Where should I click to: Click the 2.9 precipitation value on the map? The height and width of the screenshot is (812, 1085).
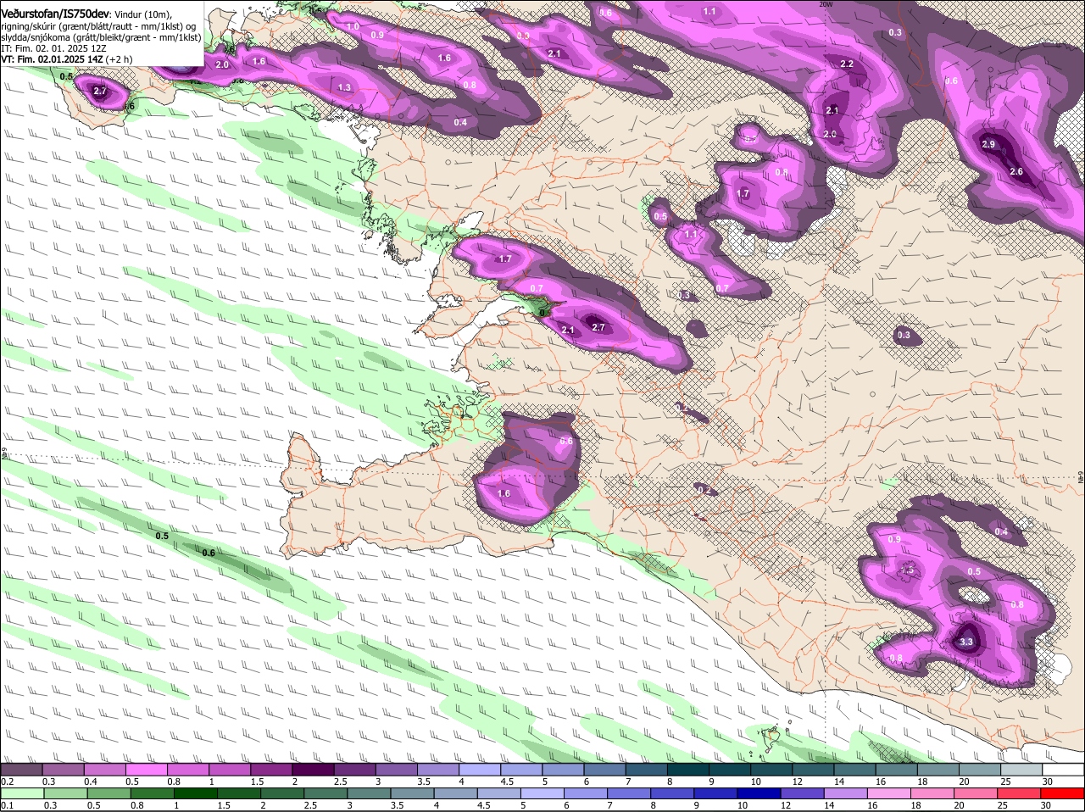coord(988,144)
